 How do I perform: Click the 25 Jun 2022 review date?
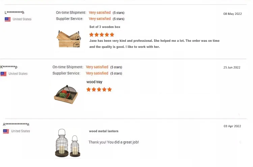pyautogui.click(x=232, y=67)
